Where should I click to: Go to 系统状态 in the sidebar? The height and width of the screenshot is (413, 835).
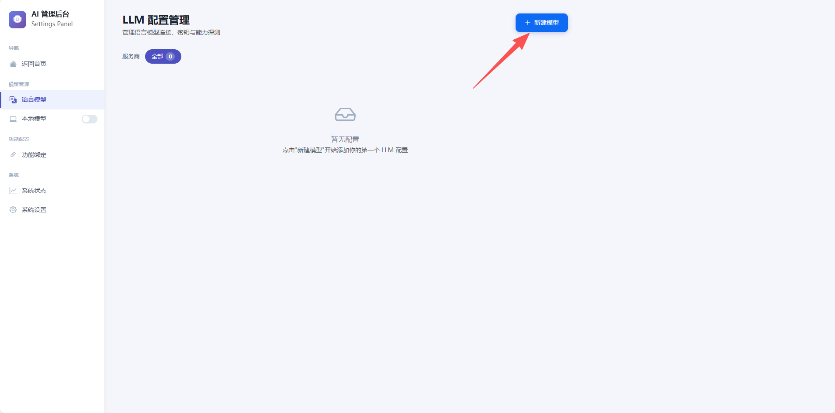point(52,191)
